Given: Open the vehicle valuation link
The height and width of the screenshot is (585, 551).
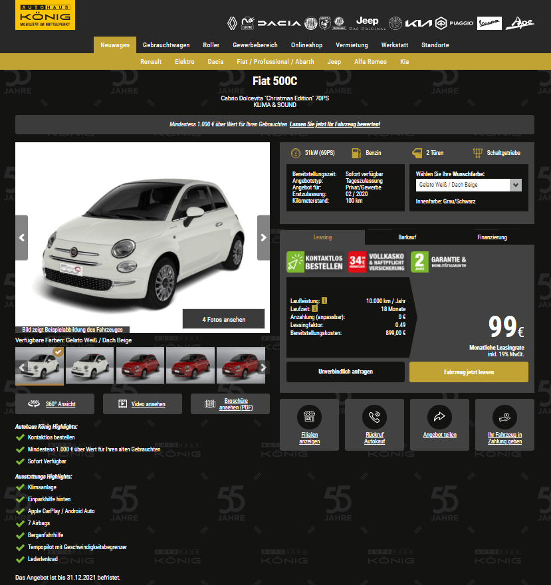Looking at the screenshot, I should point(335,124).
